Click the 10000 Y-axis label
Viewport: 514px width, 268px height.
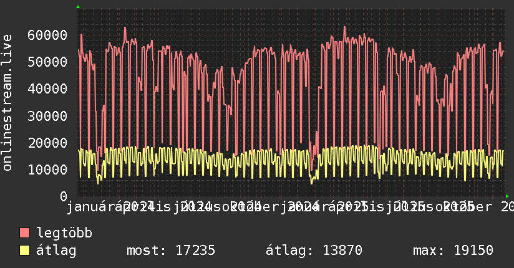click(x=47, y=170)
